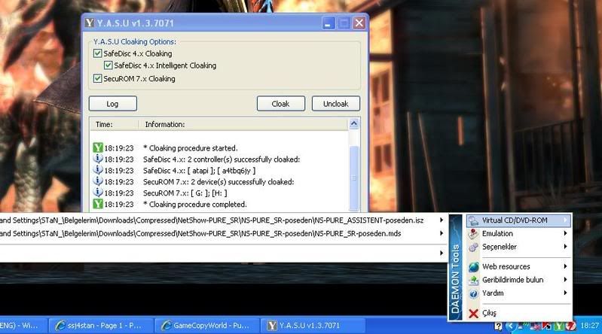This screenshot has height=334, width=602.
Task: Select the NS-PURE_ASSISTENT-poseden.isz image entry
Action: point(223,220)
